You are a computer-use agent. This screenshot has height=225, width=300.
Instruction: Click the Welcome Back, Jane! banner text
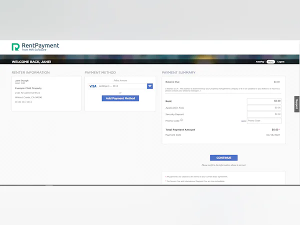31,62
